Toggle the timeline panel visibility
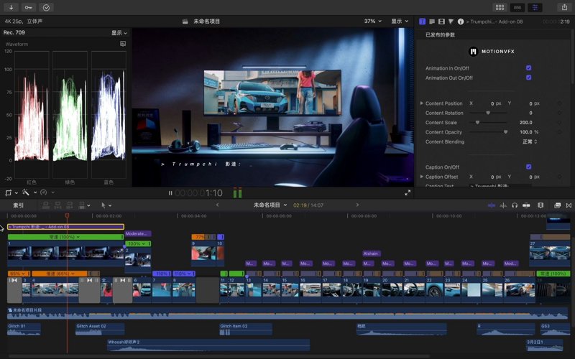575x359 pixels. (517, 7)
